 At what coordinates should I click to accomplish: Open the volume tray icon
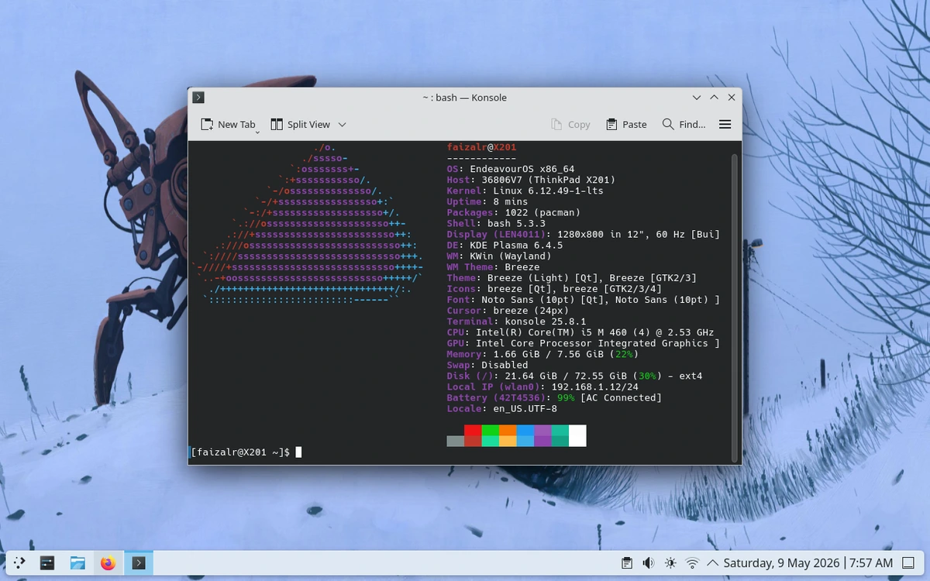pyautogui.click(x=649, y=563)
